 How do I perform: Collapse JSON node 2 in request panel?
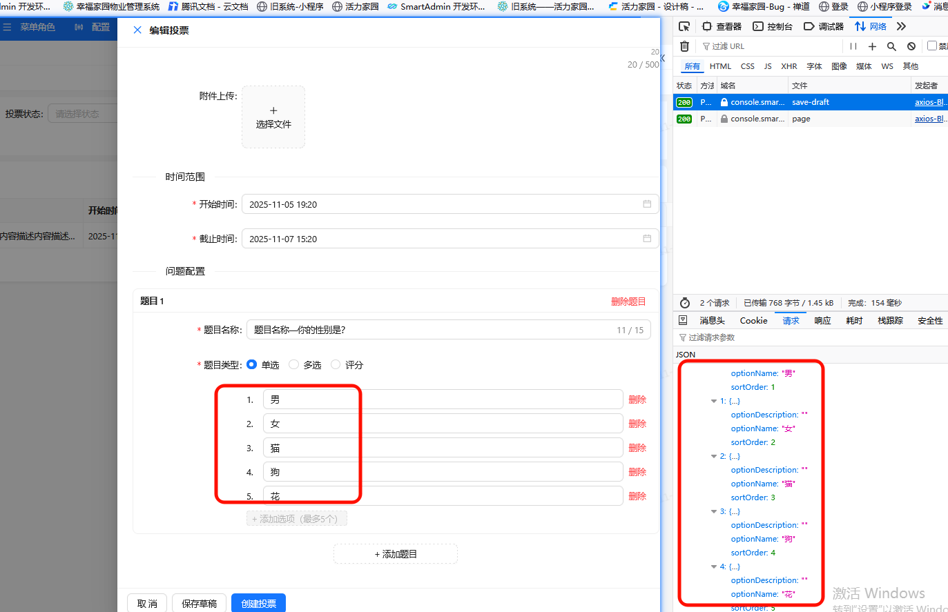pyautogui.click(x=714, y=455)
